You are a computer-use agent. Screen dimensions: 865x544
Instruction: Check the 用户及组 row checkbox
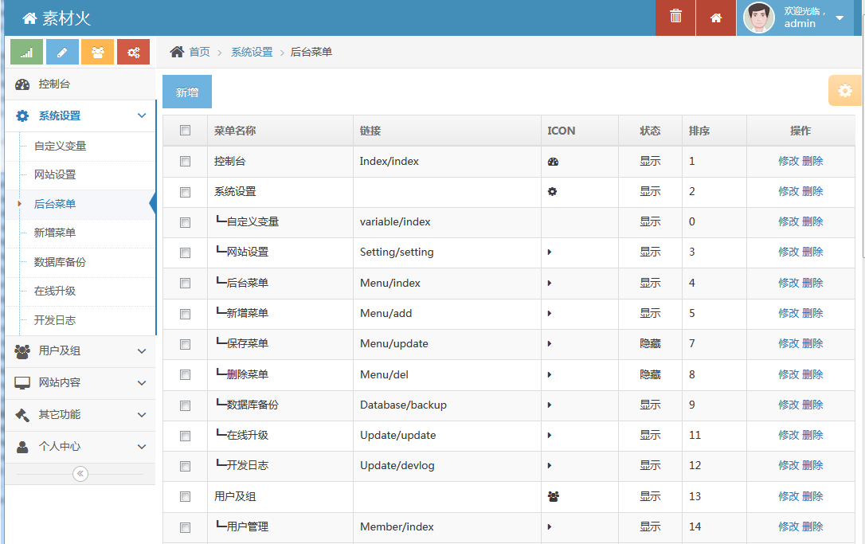pos(185,496)
